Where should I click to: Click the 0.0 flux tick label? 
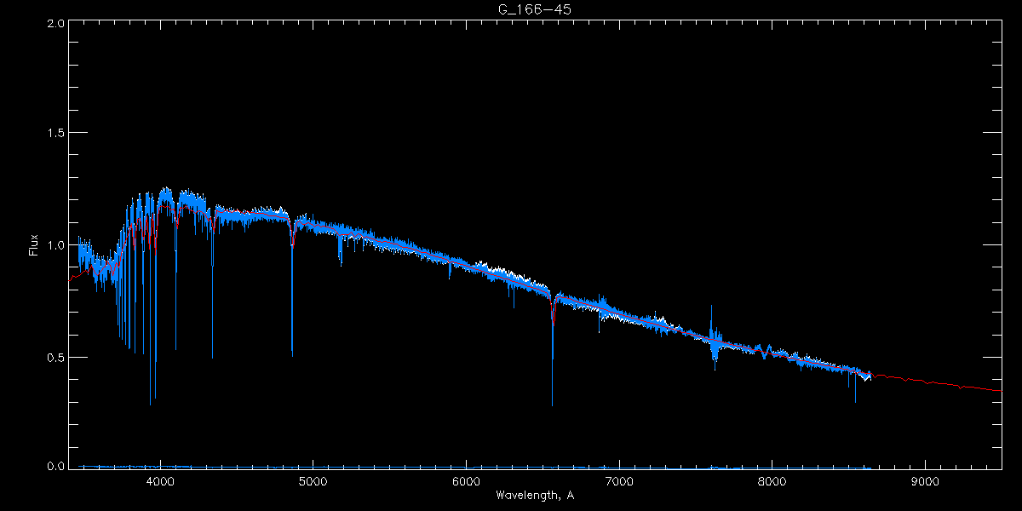click(55, 466)
